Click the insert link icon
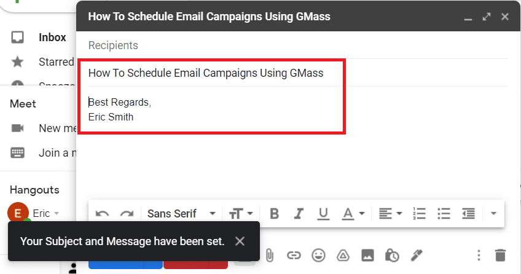Image resolution: width=521 pixels, height=274 pixels. point(294,255)
